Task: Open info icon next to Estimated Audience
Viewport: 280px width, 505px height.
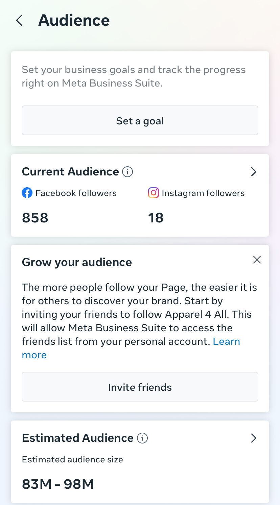Action: click(142, 438)
